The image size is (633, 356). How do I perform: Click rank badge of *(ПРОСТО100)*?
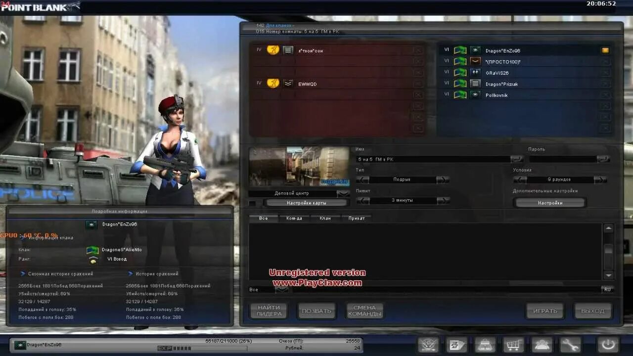(475, 61)
